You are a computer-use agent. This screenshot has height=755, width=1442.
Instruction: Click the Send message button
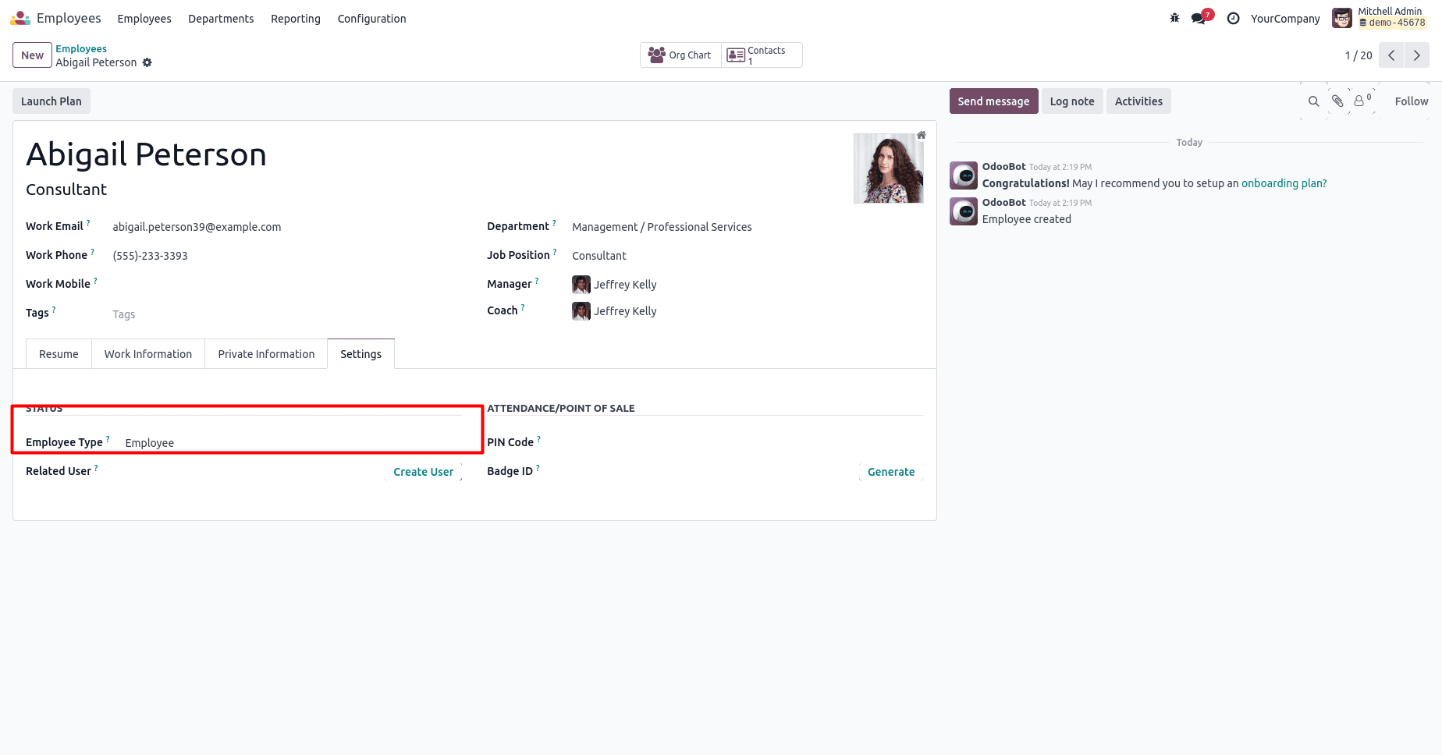pyautogui.click(x=993, y=101)
